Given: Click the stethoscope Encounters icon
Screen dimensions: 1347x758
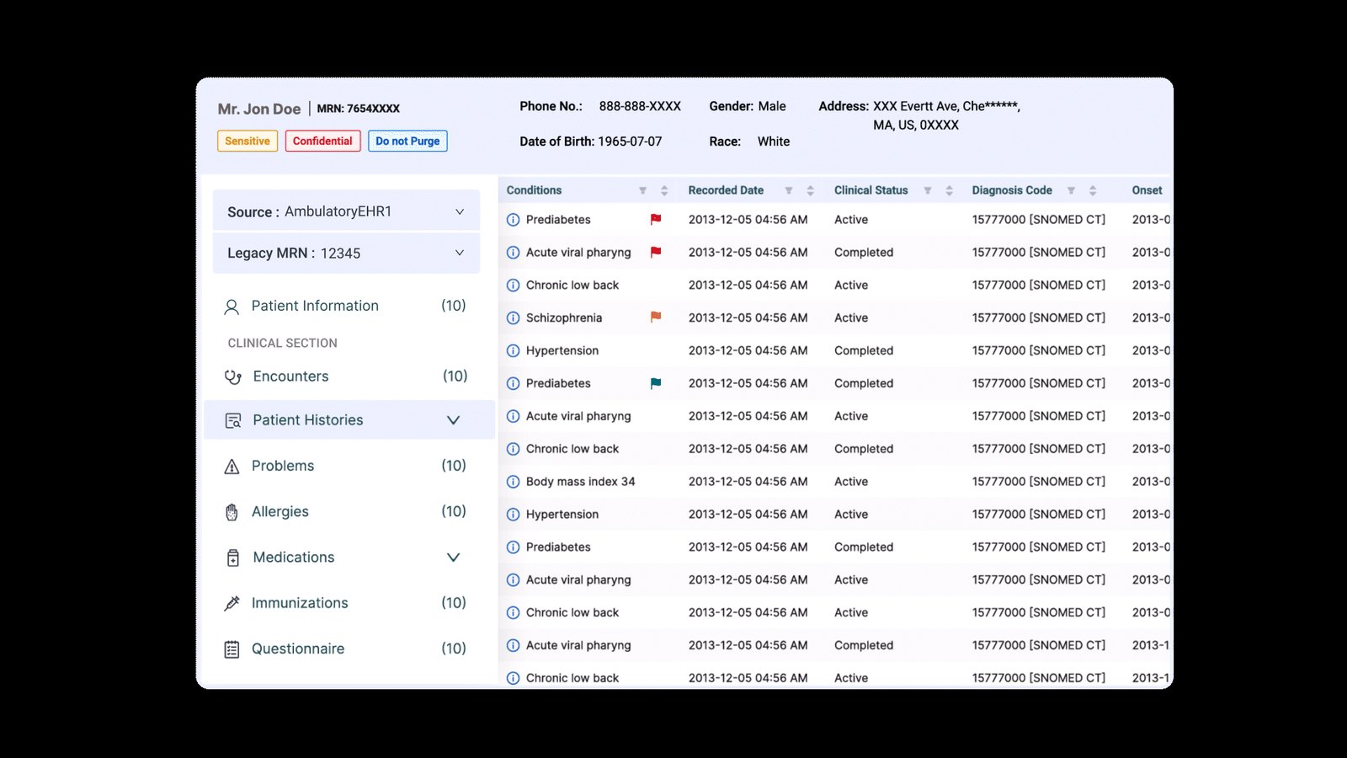Looking at the screenshot, I should [x=232, y=377].
